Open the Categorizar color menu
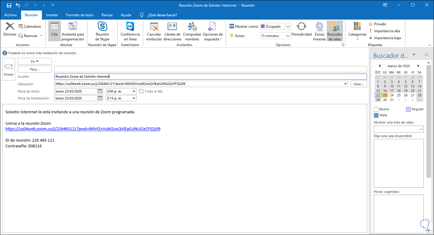The width and height of the screenshot is (434, 235). 357,31
